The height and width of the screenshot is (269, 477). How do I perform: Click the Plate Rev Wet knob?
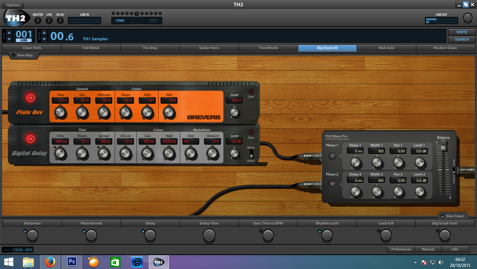(x=169, y=112)
